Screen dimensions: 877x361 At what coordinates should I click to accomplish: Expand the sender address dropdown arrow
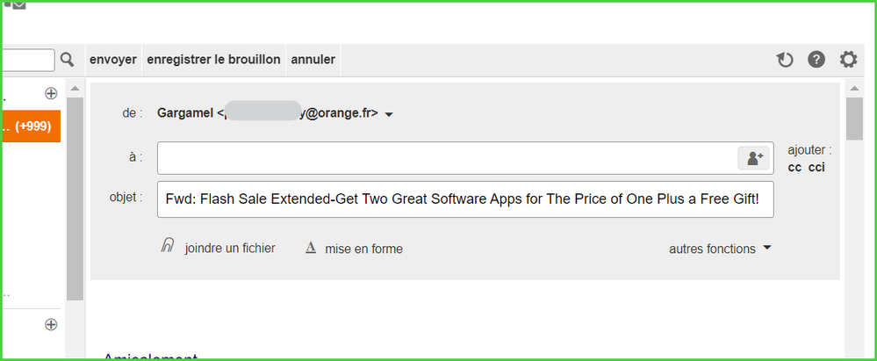[x=389, y=114]
